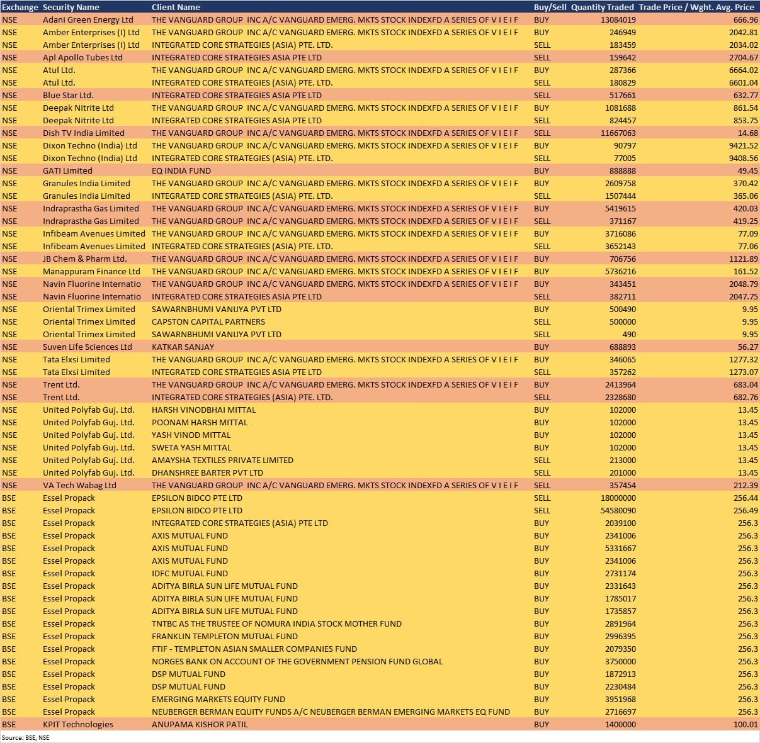Select 'FRANKLIN TEMPLETON MUTUAL FUND' cell
760x743 pixels.
(x=225, y=636)
